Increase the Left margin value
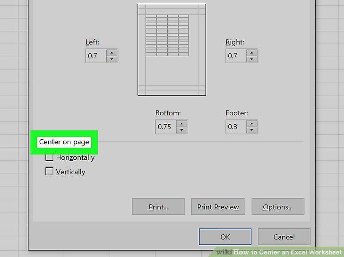The height and width of the screenshot is (257, 344). tap(112, 53)
